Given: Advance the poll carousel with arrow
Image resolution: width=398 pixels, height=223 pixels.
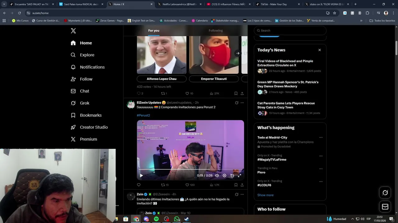Looking at the screenshot, I should [x=238, y=53].
